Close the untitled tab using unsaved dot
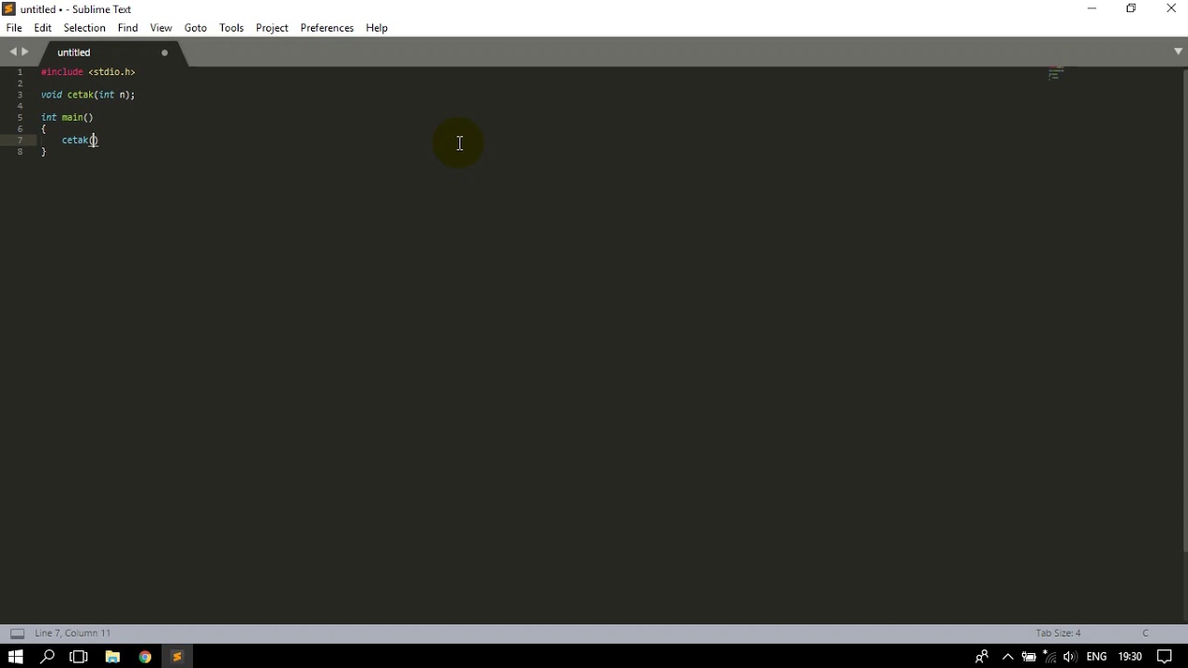The image size is (1188, 668). point(164,53)
